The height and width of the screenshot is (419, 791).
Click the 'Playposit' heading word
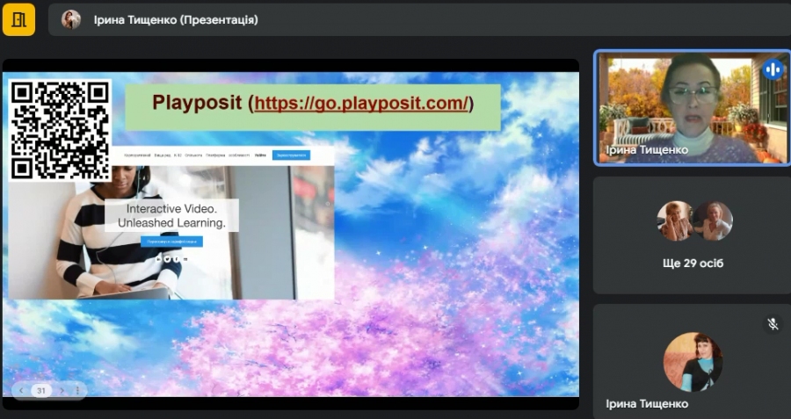click(x=197, y=103)
